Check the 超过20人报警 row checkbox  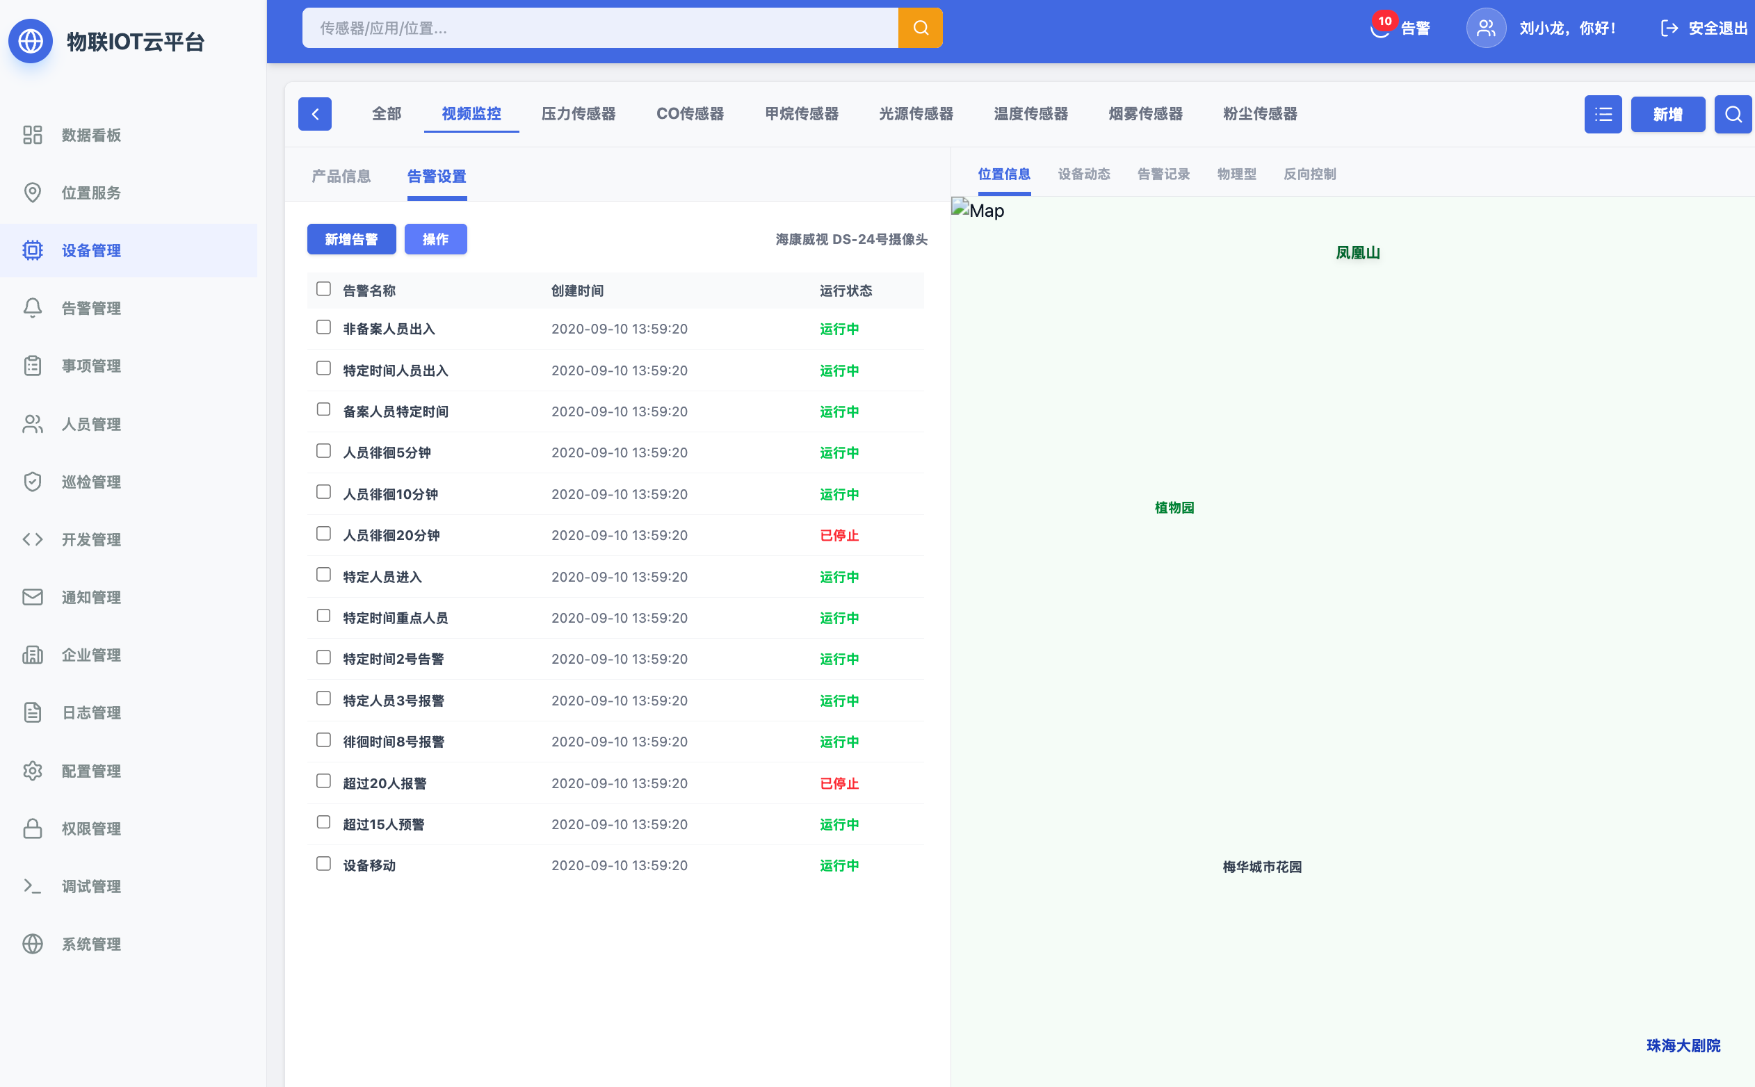pyautogui.click(x=323, y=781)
